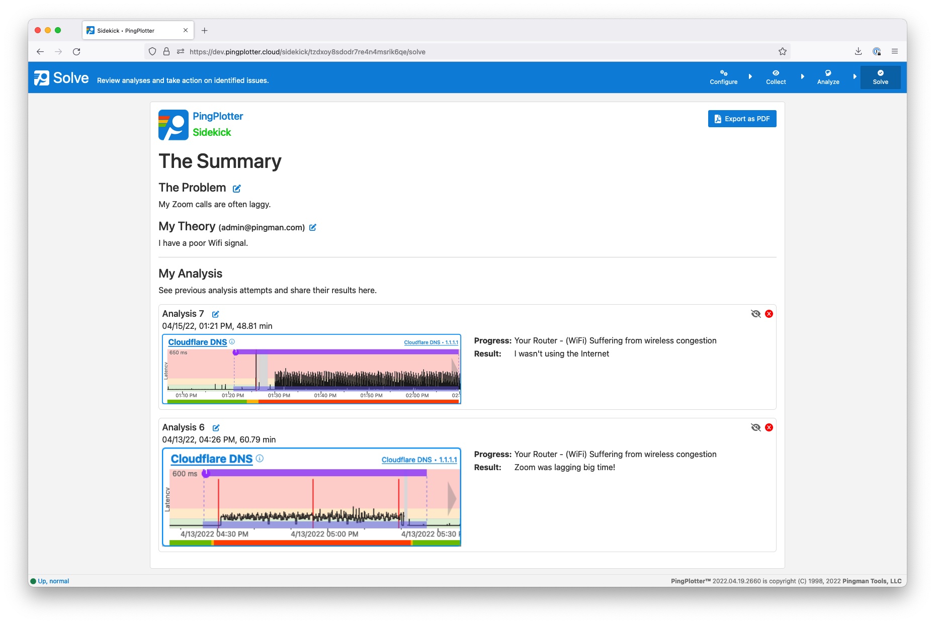Click the password manager extension icon

(x=877, y=51)
